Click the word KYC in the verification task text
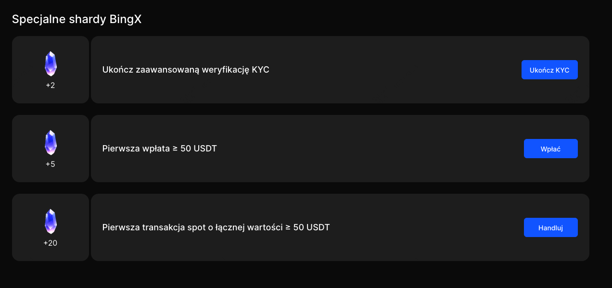 261,70
